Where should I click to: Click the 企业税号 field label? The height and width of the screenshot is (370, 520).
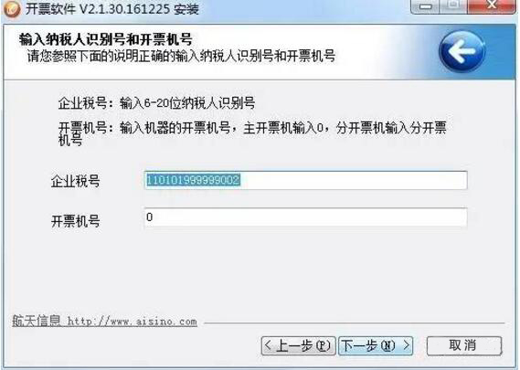coord(75,182)
